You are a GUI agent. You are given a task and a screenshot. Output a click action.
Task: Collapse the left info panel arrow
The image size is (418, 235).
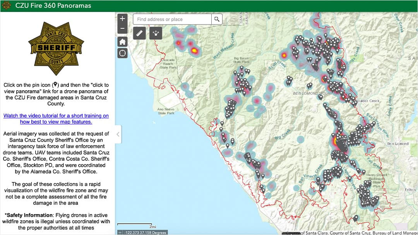[118, 134]
